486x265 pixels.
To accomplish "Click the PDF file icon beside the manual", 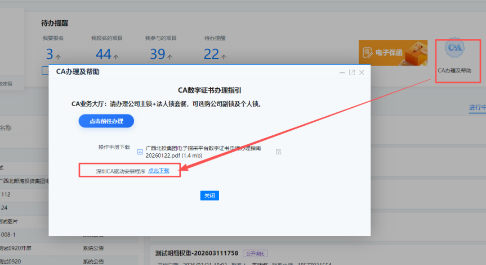I will pos(140,152).
